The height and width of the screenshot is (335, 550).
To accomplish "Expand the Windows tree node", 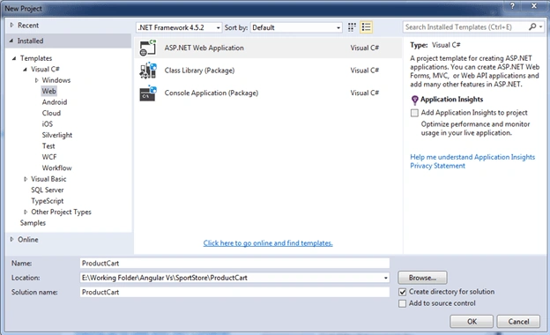I will pyautogui.click(x=36, y=80).
